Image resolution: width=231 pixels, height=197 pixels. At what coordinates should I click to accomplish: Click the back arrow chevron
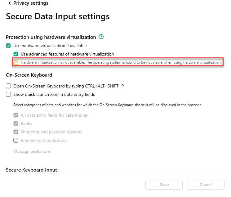pos(10,3)
